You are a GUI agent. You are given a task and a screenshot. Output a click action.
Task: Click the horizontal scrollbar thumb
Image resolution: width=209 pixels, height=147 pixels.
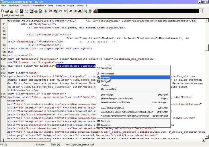[27, 140]
